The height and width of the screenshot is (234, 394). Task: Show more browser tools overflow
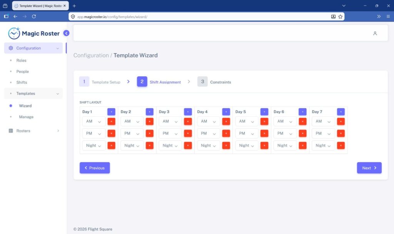[x=379, y=16]
